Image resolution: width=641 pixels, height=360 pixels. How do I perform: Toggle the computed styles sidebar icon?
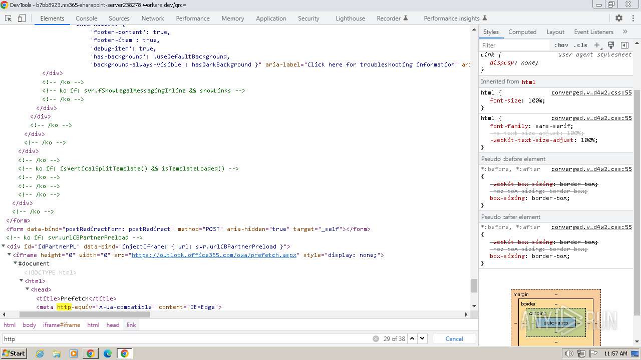[624, 45]
